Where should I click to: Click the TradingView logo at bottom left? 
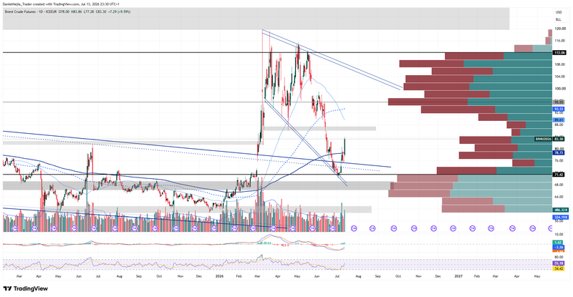click(x=26, y=288)
